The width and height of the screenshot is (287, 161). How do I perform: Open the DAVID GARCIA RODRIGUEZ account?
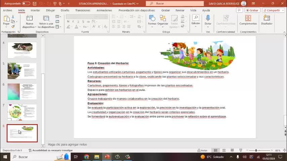(x=227, y=3)
